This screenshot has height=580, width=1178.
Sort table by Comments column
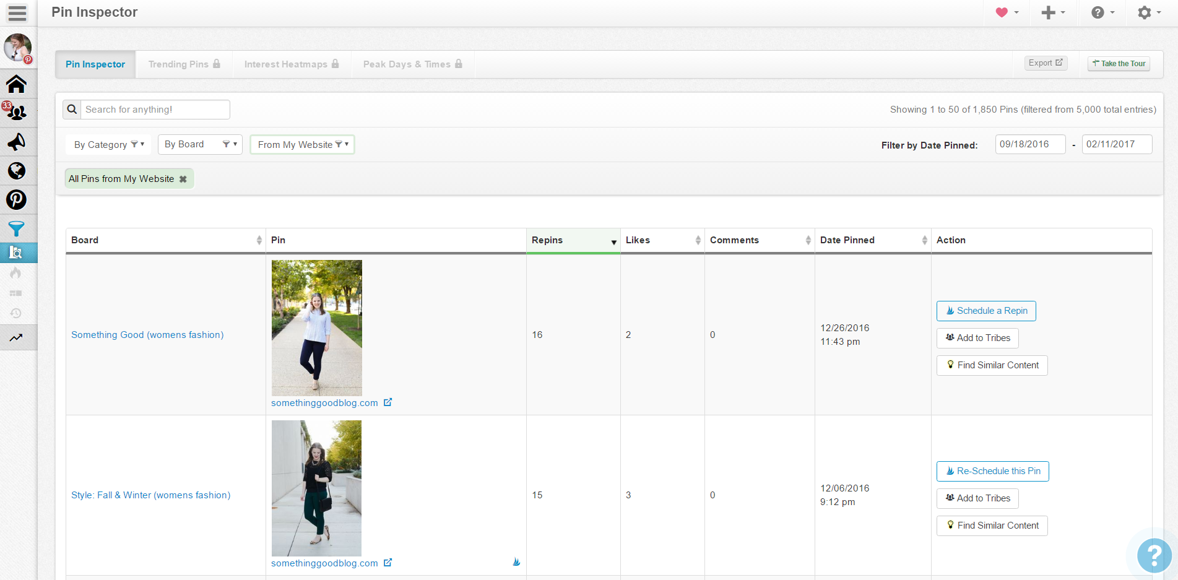click(x=760, y=240)
